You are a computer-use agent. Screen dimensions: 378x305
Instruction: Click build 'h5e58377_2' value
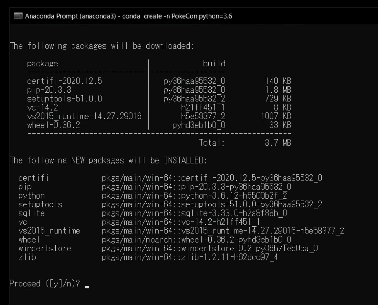(x=203, y=117)
